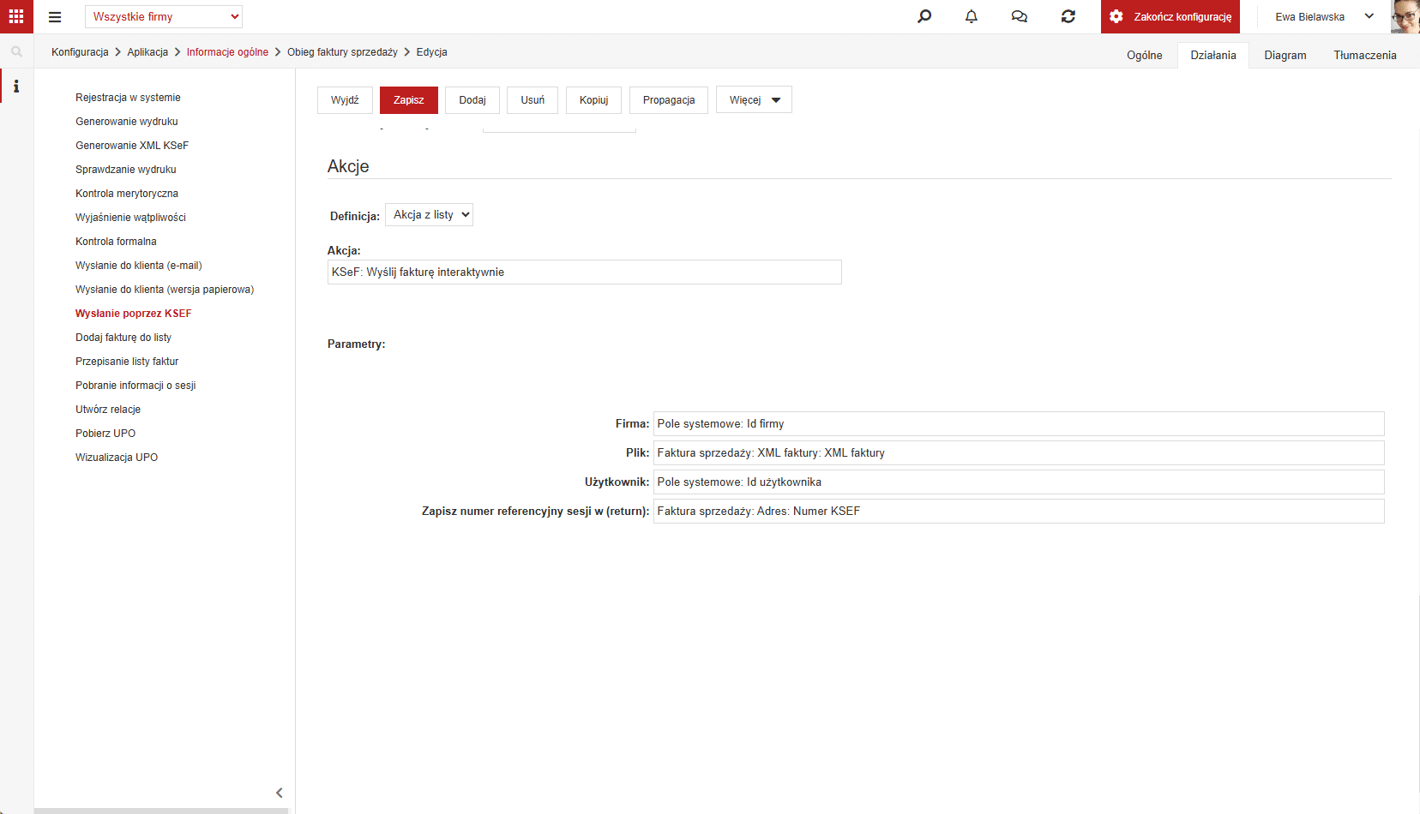This screenshot has width=1420, height=814.
Task: Expand user menu next to Ewa Bielawska
Action: (x=1369, y=16)
